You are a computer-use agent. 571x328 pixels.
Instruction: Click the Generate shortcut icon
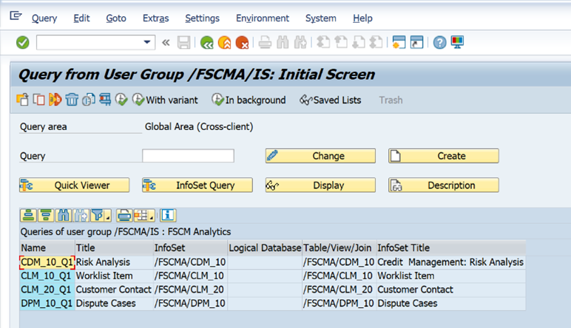(416, 43)
